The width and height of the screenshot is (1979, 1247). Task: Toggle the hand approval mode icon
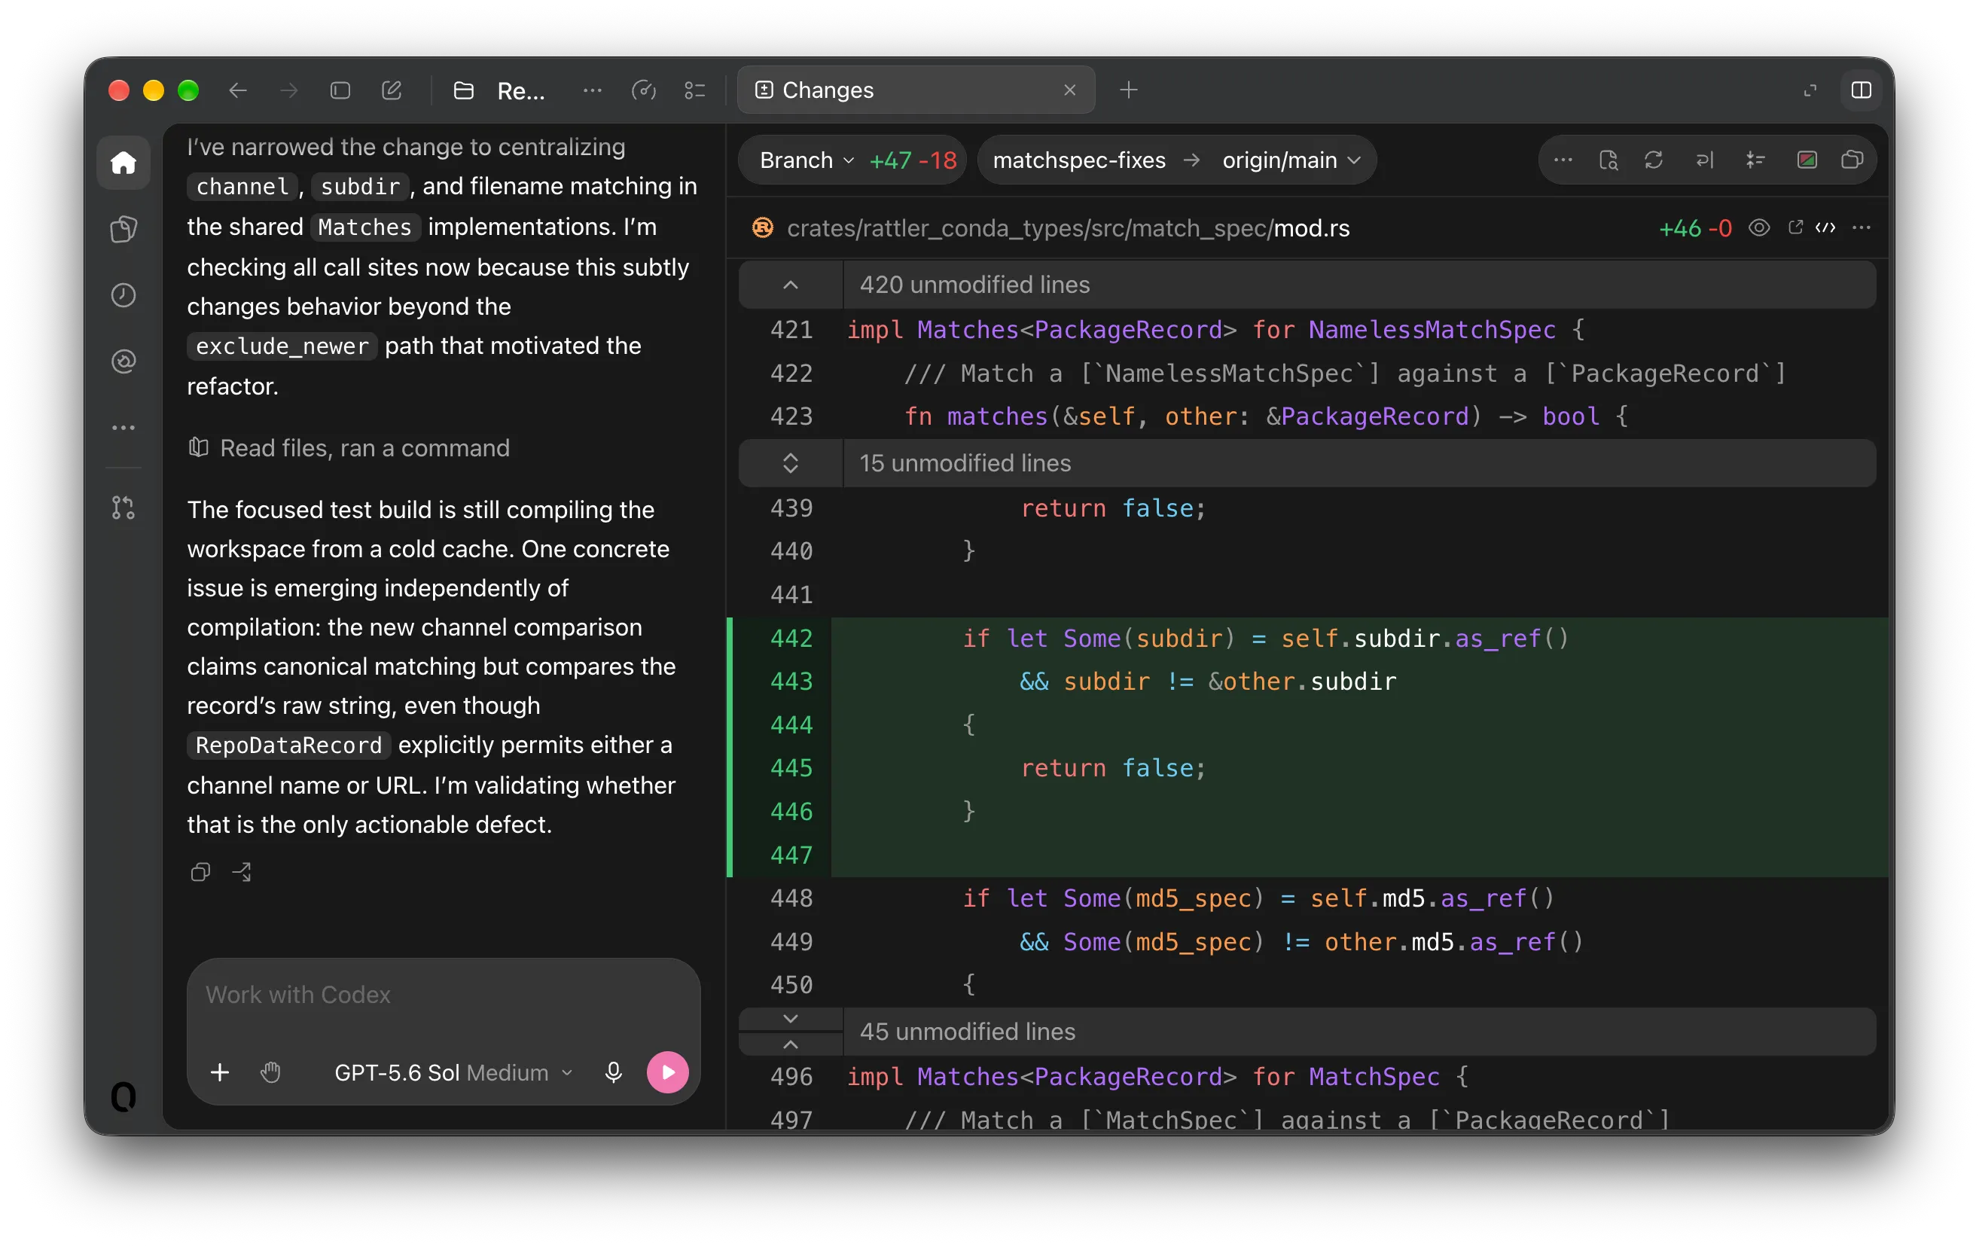point(270,1072)
